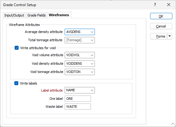Click the Wireframe Attributes group title

point(24,25)
